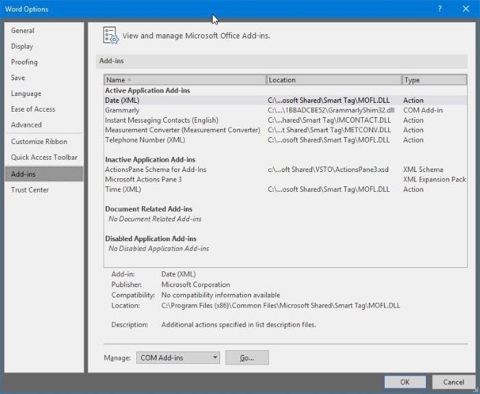Click the Active Application Add-ins heading

point(147,90)
